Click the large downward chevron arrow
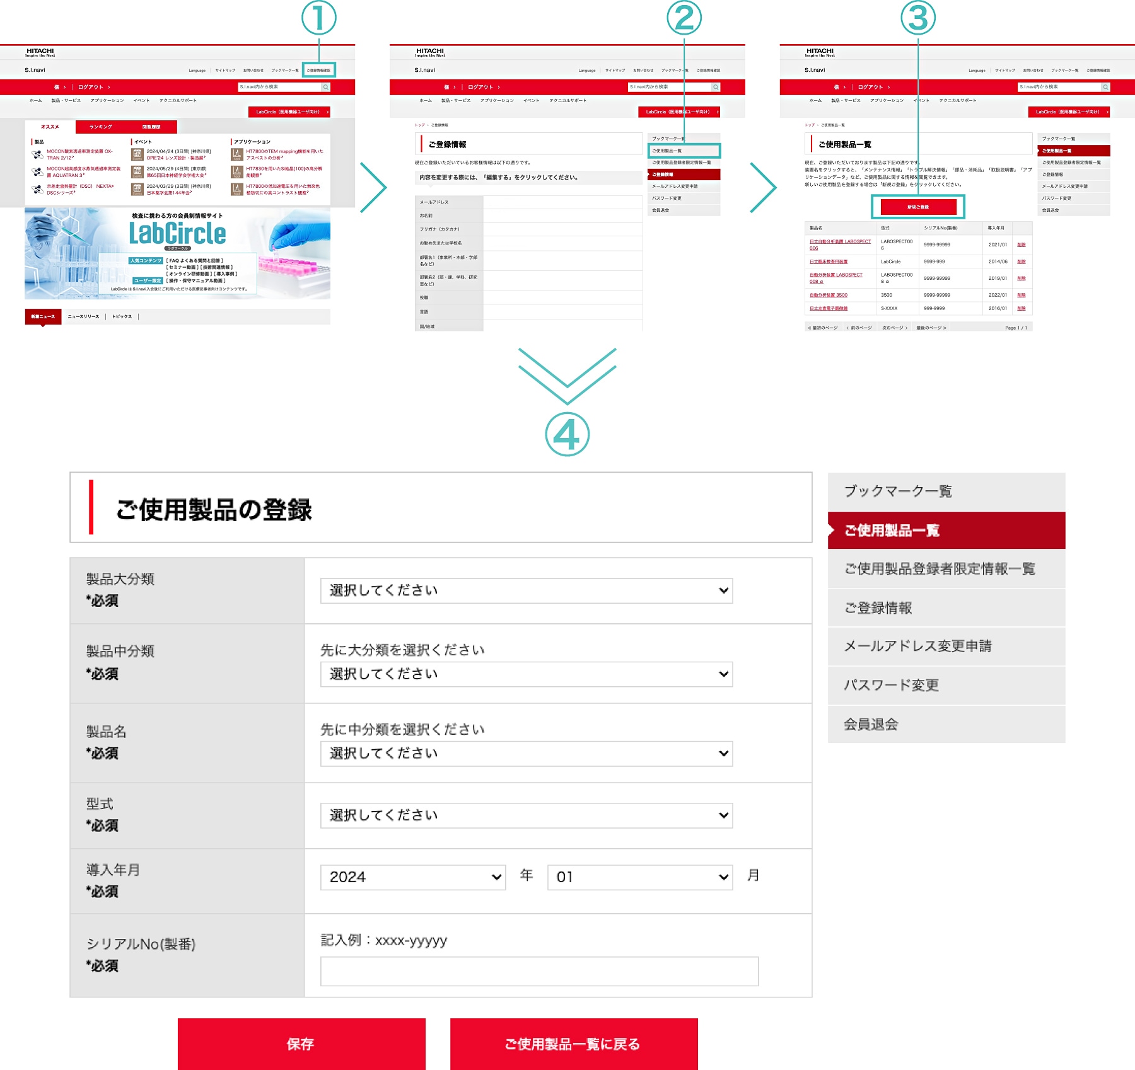This screenshot has width=1135, height=1070. click(567, 374)
